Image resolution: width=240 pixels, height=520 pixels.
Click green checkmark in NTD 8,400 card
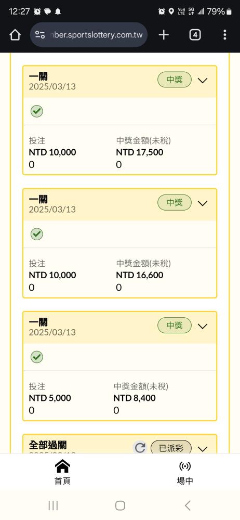[37, 357]
